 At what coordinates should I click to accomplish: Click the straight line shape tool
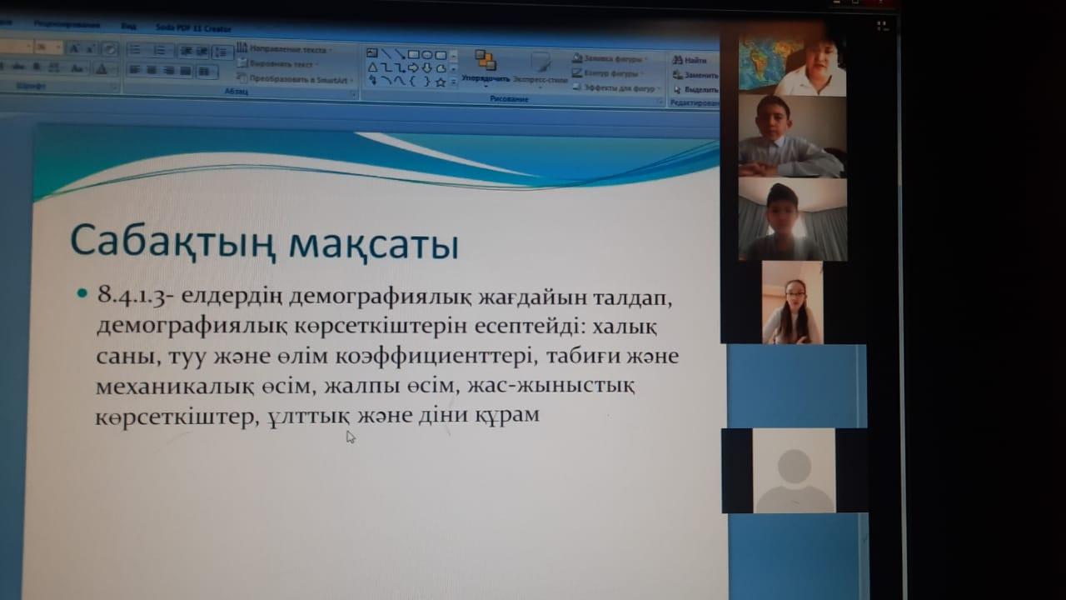coord(386,55)
